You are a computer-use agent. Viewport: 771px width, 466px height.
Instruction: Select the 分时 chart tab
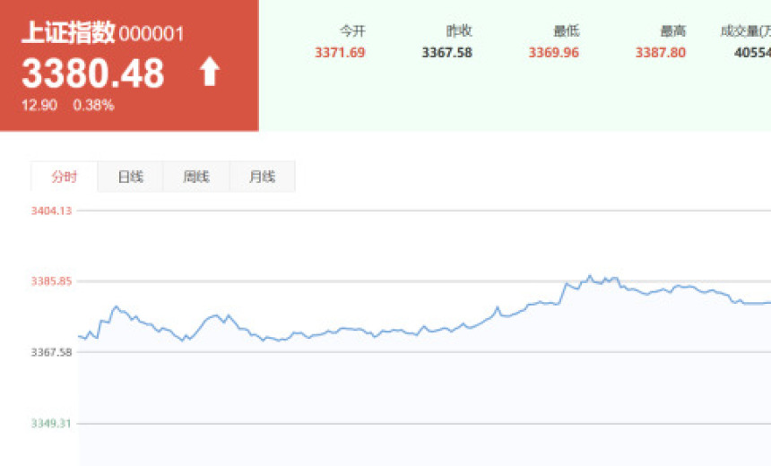pyautogui.click(x=65, y=177)
